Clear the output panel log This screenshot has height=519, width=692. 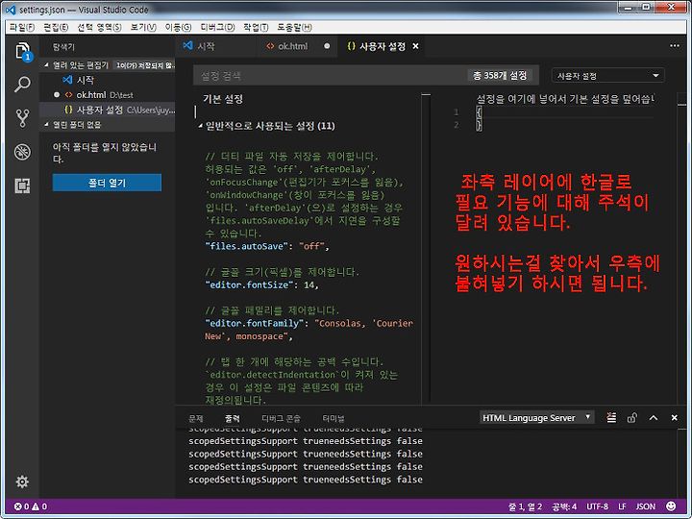point(611,417)
